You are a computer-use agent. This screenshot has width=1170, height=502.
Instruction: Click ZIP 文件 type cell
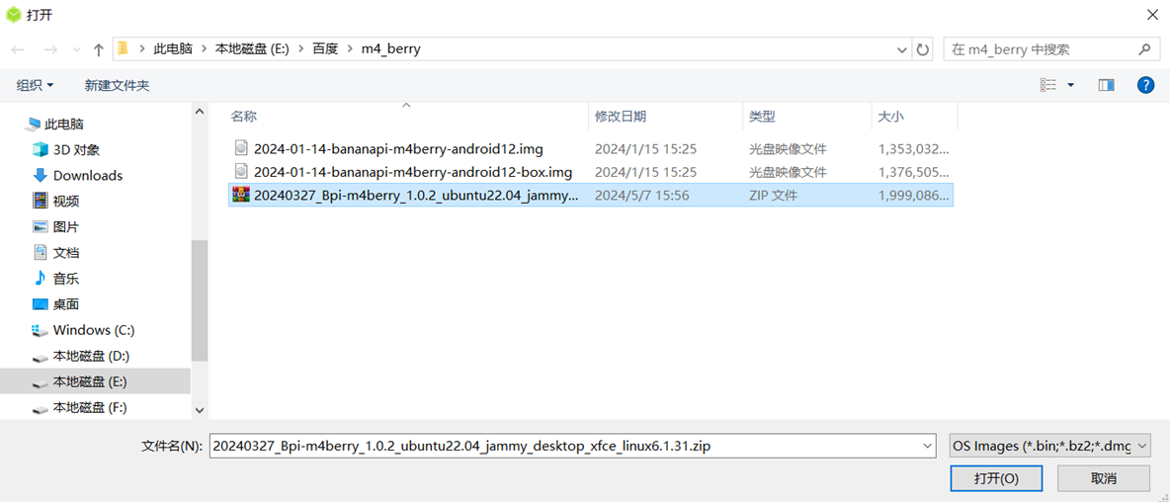pyautogui.click(x=773, y=196)
